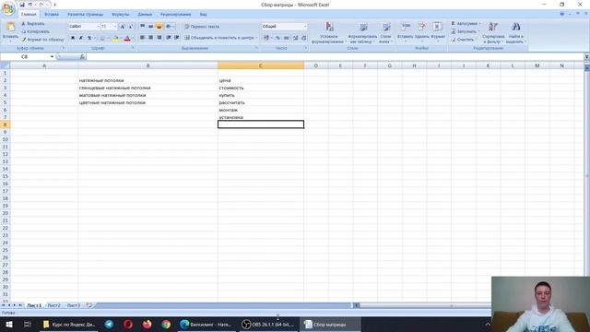Viewport: 590px width, 332px height.
Task: Apply red font color
Action: 127,38
